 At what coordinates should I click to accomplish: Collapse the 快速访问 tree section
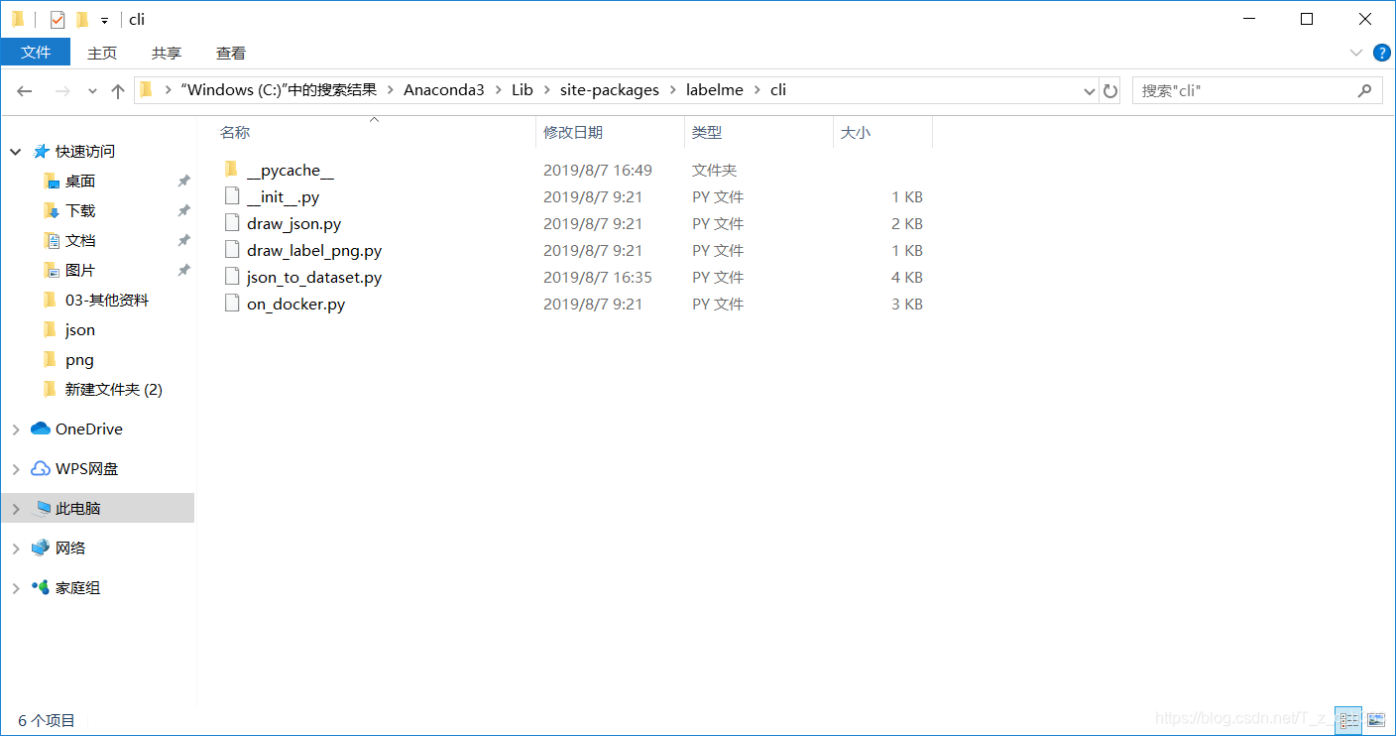15,152
